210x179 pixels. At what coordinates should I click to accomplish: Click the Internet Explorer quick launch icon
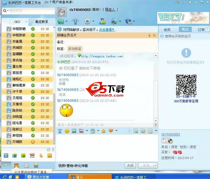pos(4,177)
